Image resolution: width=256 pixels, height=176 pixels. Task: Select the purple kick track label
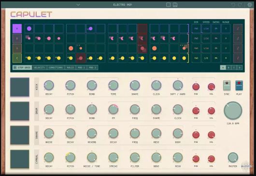pyautogui.click(x=17, y=28)
